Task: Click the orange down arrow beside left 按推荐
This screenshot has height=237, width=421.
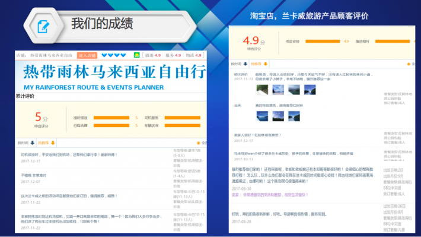Action: click(53, 143)
